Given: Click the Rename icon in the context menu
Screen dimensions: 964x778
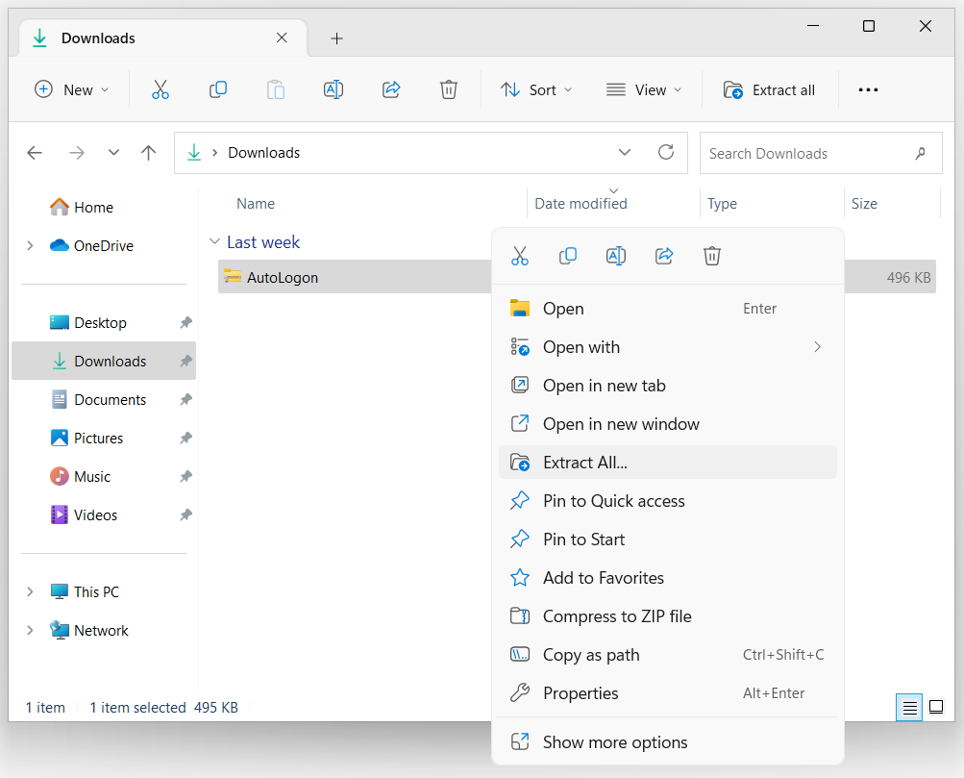Looking at the screenshot, I should [615, 256].
